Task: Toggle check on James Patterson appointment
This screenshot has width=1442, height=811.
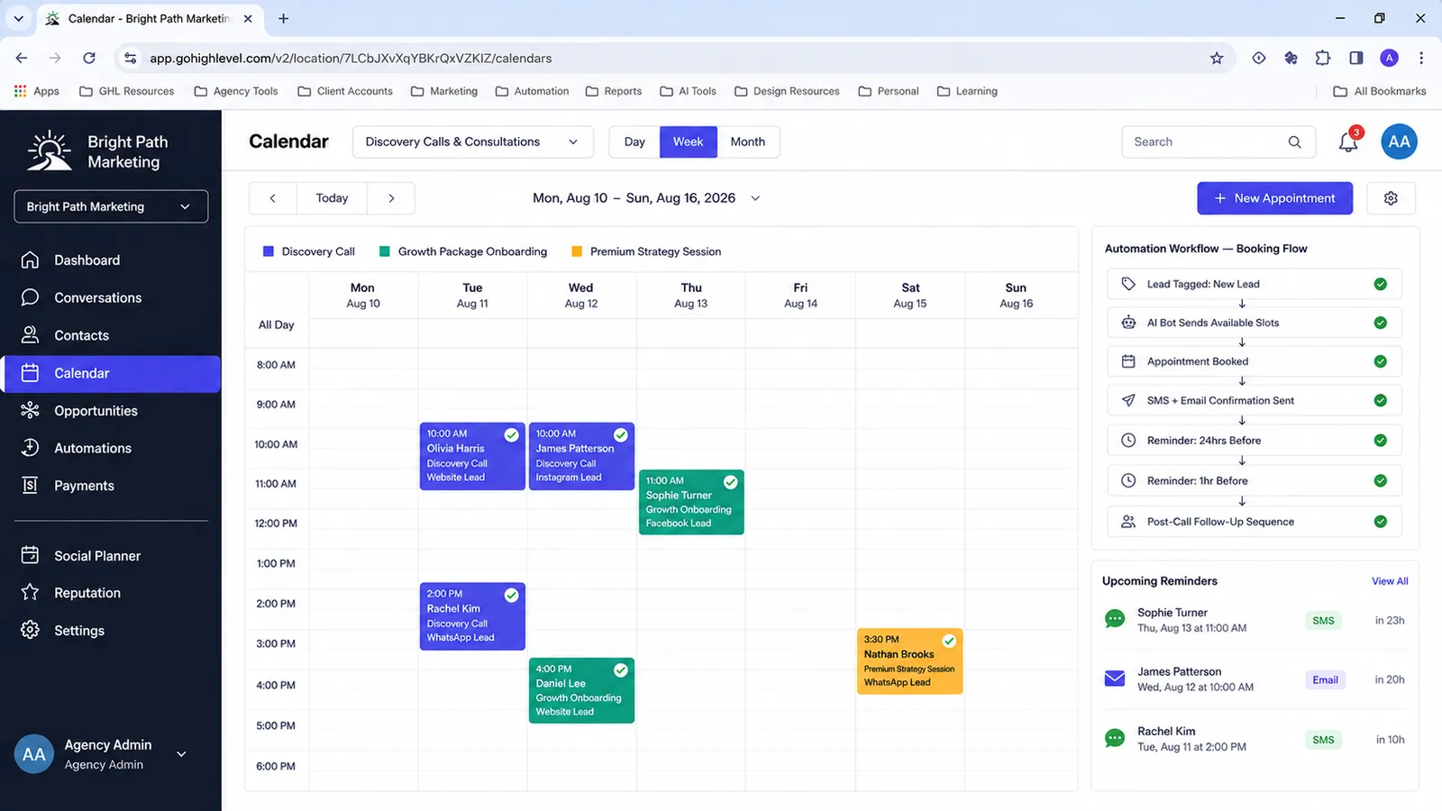Action: [x=620, y=435]
